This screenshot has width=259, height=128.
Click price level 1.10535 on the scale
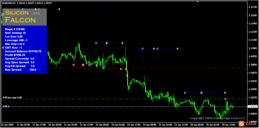tap(252, 81)
